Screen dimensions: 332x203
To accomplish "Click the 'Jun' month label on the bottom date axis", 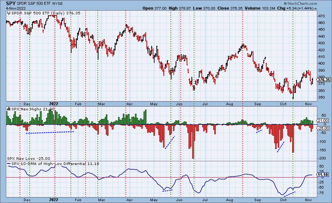I will coord(179,200).
